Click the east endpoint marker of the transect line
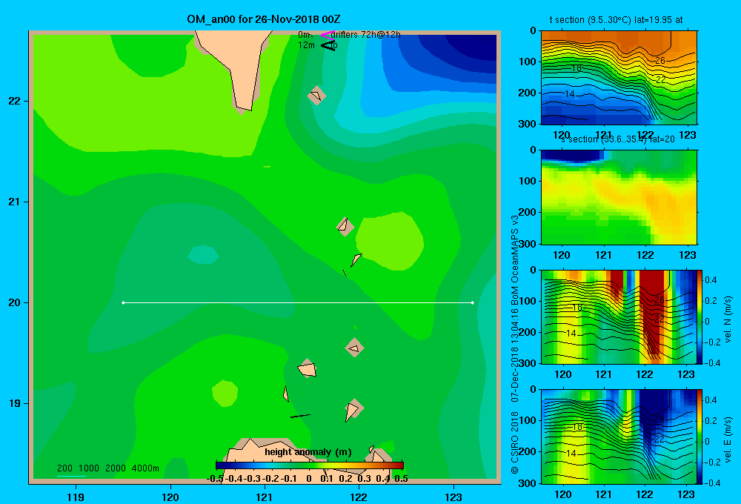The height and width of the screenshot is (504, 741). (473, 302)
